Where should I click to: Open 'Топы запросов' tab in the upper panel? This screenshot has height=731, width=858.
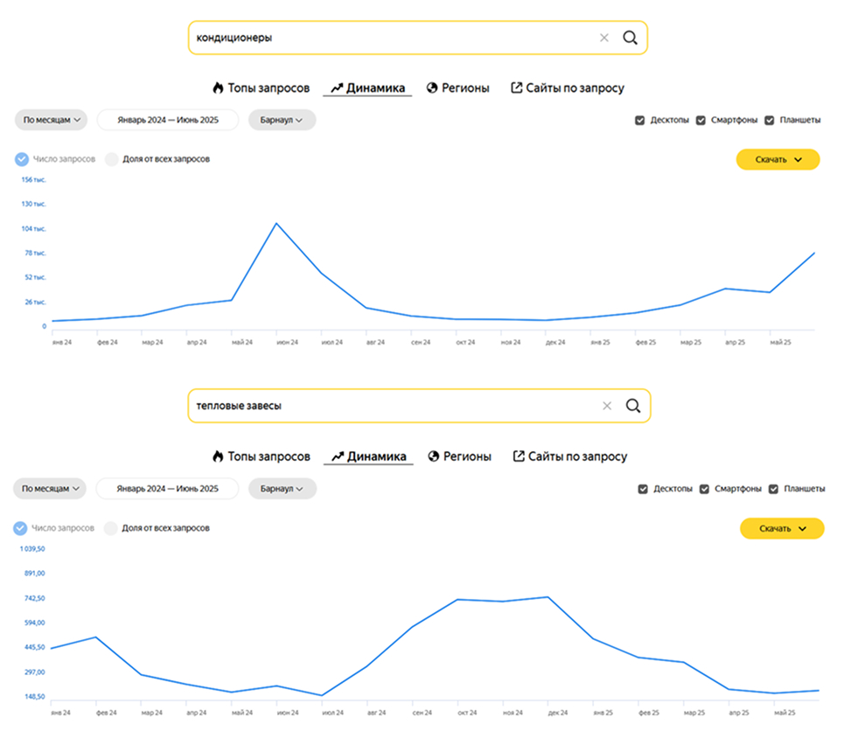(x=261, y=88)
